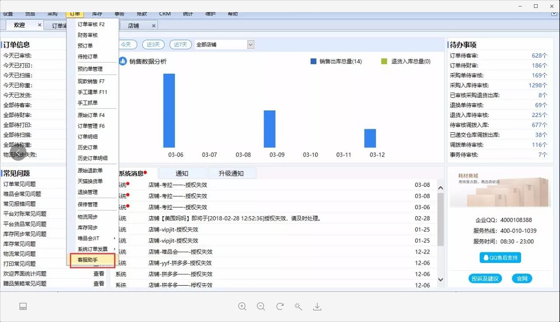Open the CRM menu in the menu bar
Image resolution: width=560 pixels, height=322 pixels.
(x=165, y=14)
